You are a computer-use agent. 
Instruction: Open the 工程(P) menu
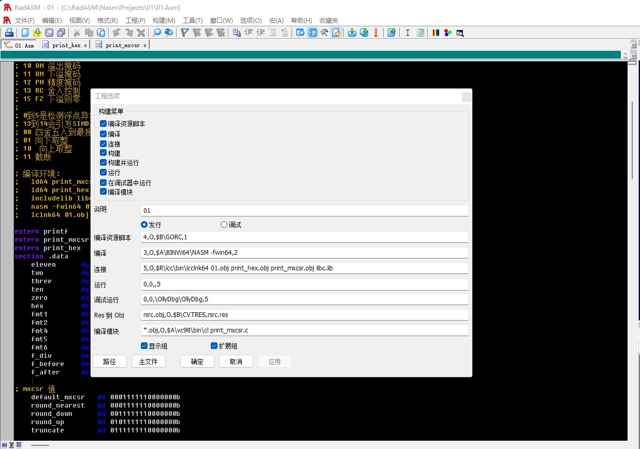pos(135,20)
